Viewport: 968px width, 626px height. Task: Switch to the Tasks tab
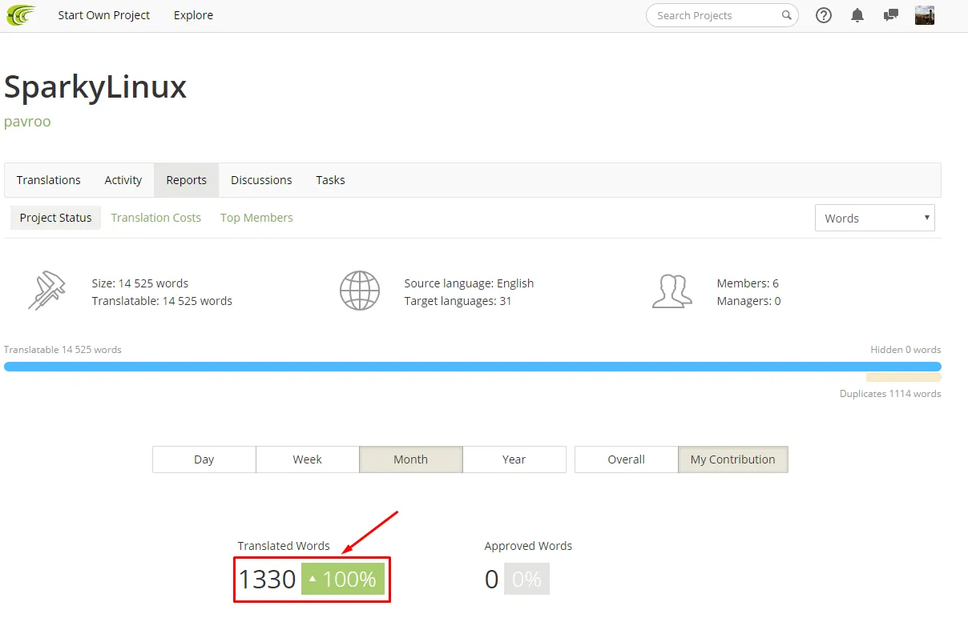pyautogui.click(x=330, y=180)
